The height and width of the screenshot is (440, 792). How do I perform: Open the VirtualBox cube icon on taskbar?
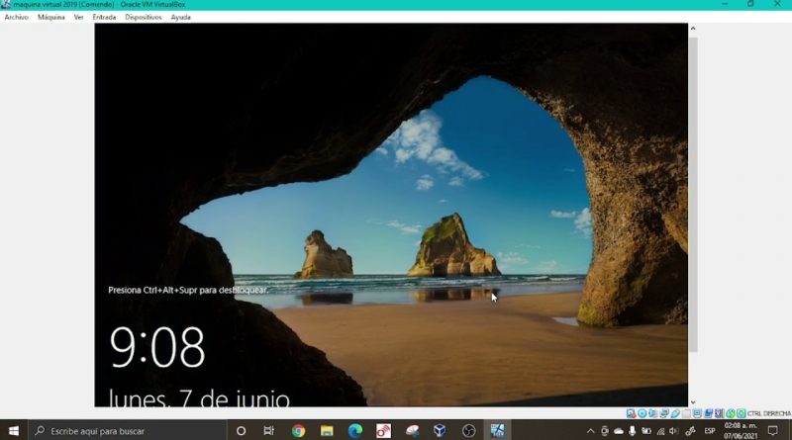440,431
